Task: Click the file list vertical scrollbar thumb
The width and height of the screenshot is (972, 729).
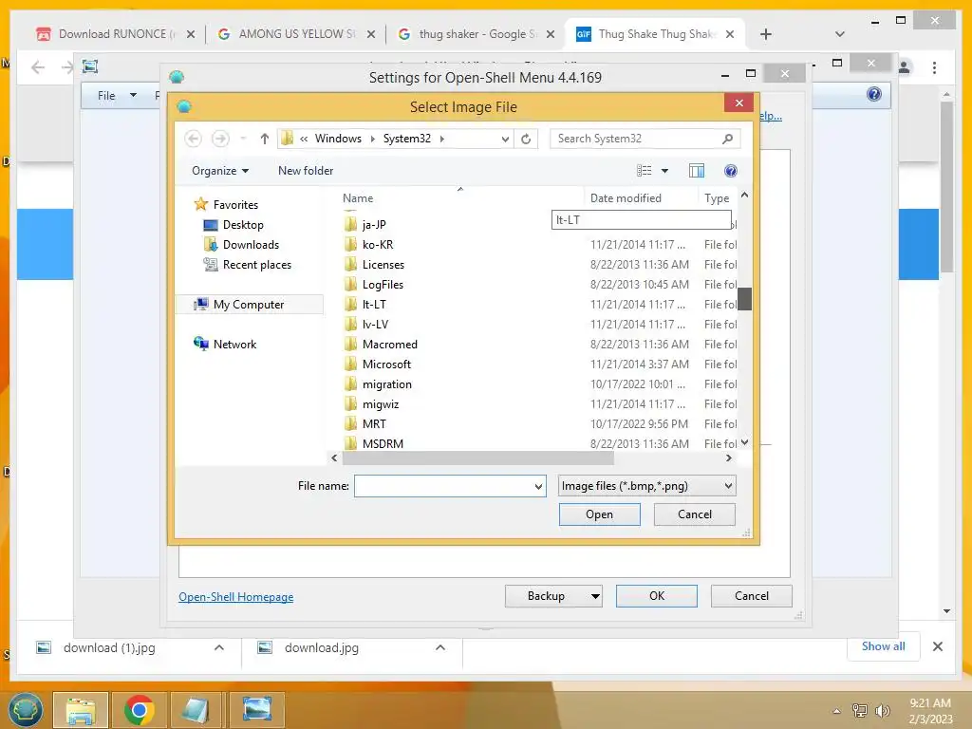Action: (x=744, y=298)
